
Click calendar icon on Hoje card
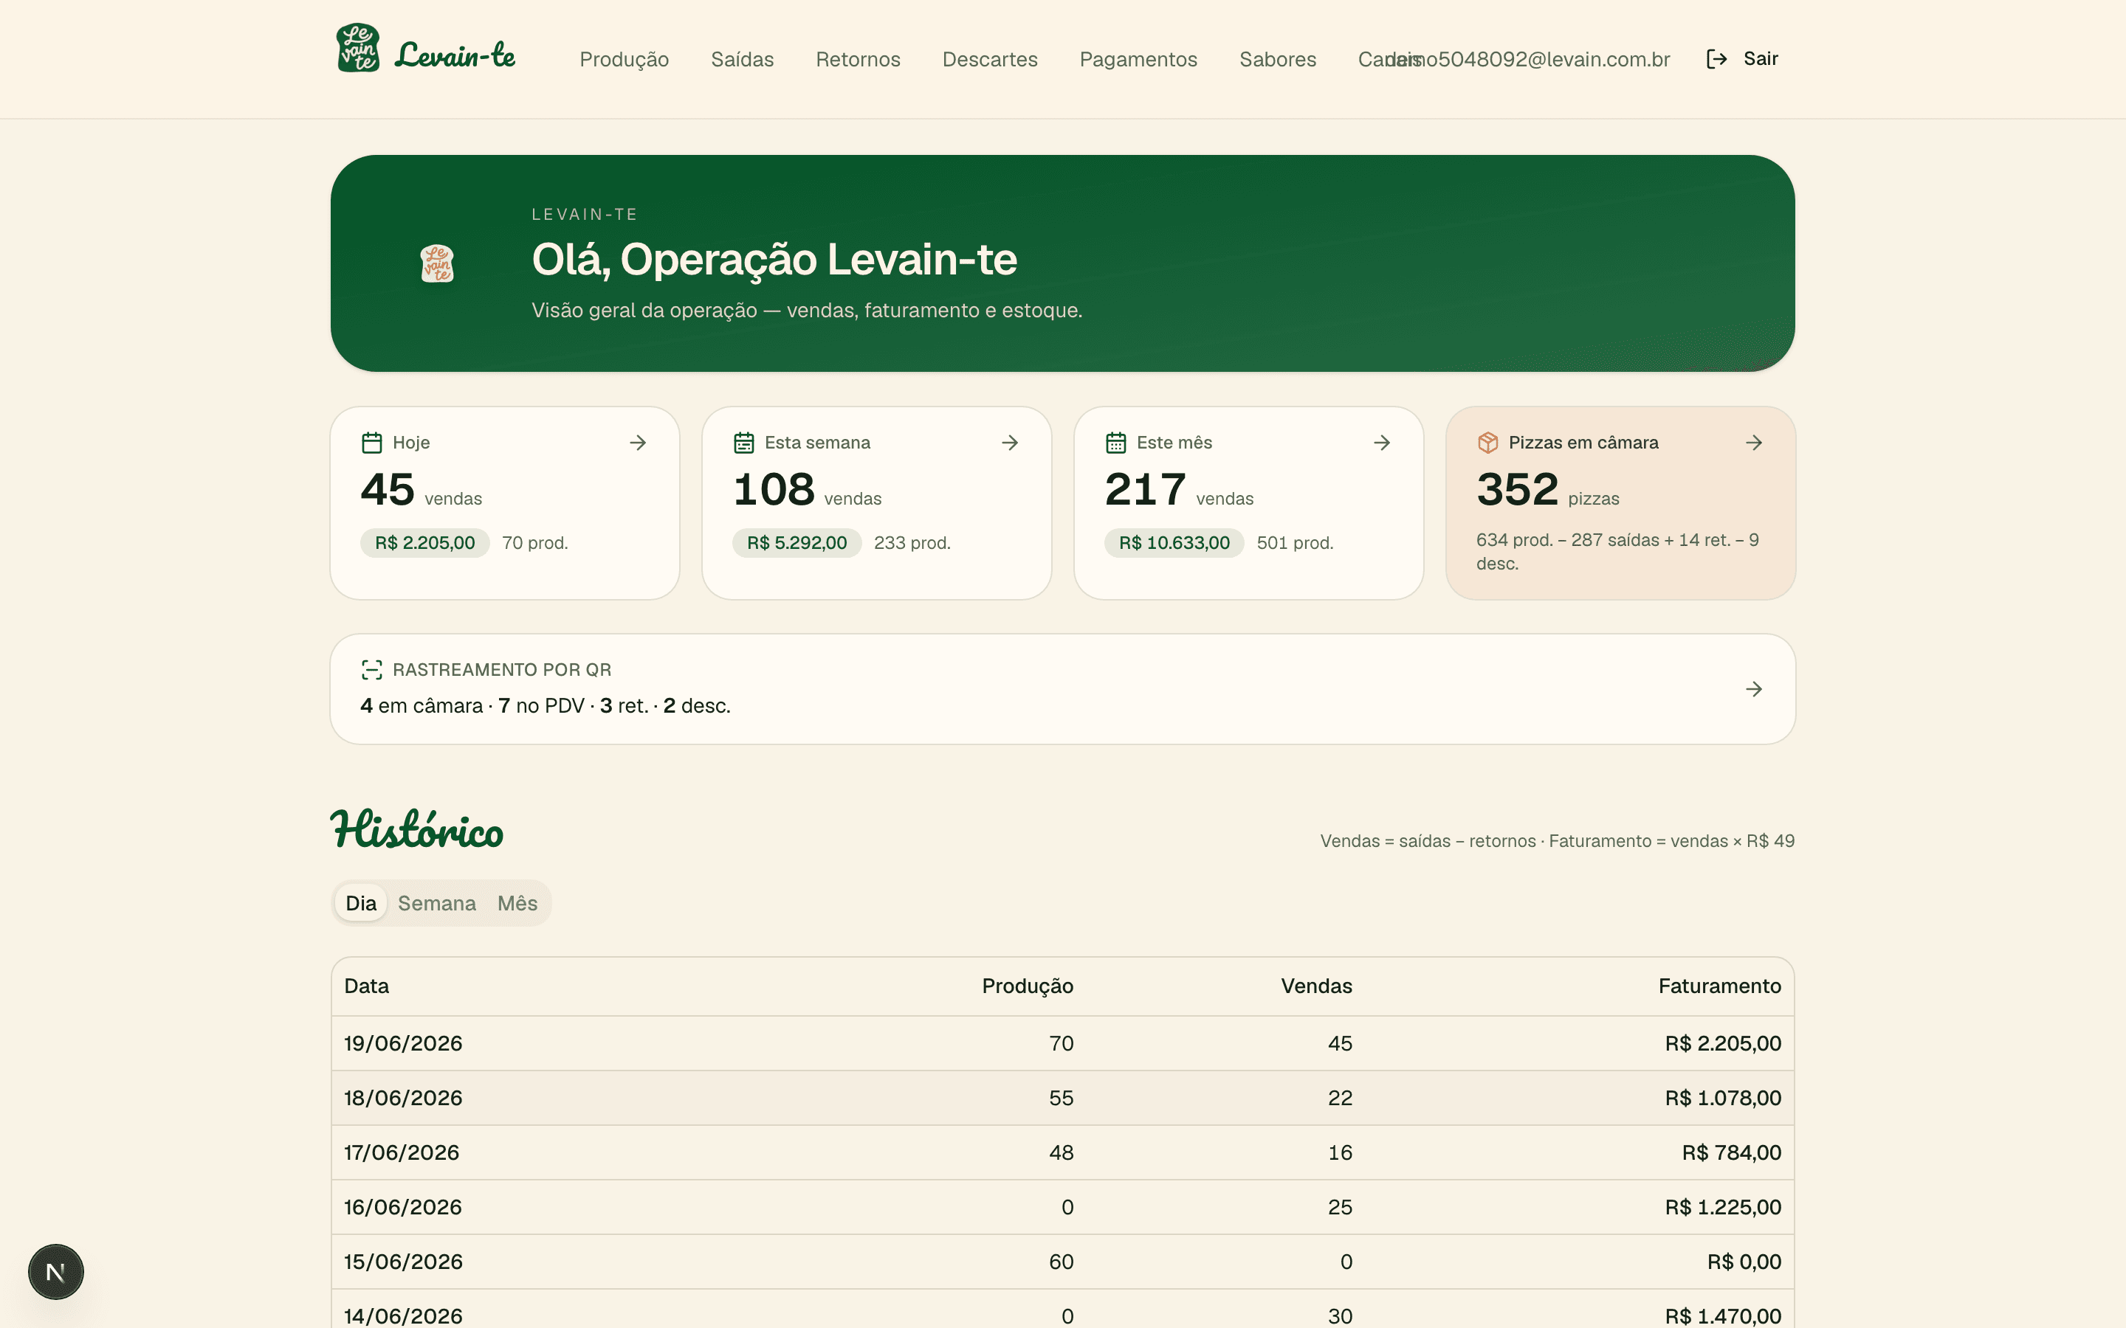[371, 443]
